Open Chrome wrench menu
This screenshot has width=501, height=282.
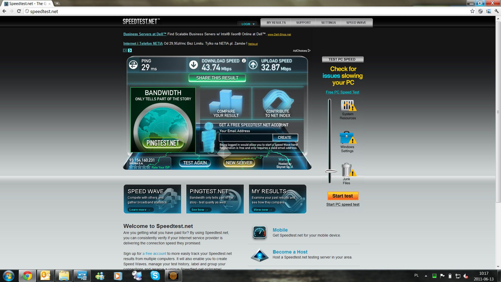[x=497, y=11]
